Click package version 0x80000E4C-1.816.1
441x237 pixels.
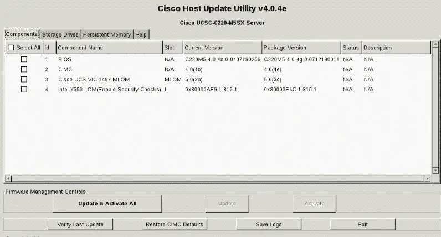(290, 89)
